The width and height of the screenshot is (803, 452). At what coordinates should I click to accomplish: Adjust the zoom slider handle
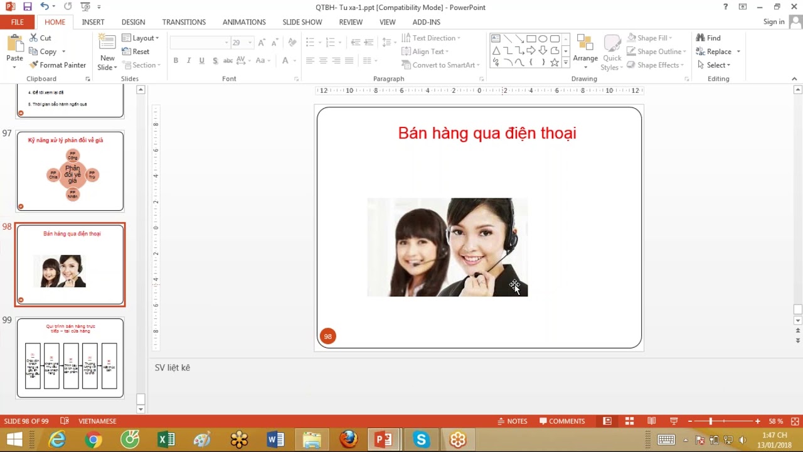[711, 421]
